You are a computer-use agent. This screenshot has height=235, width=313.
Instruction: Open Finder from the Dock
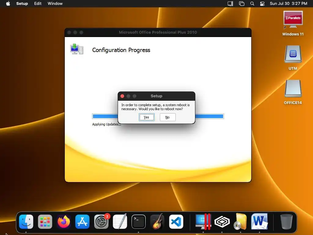tap(26, 222)
